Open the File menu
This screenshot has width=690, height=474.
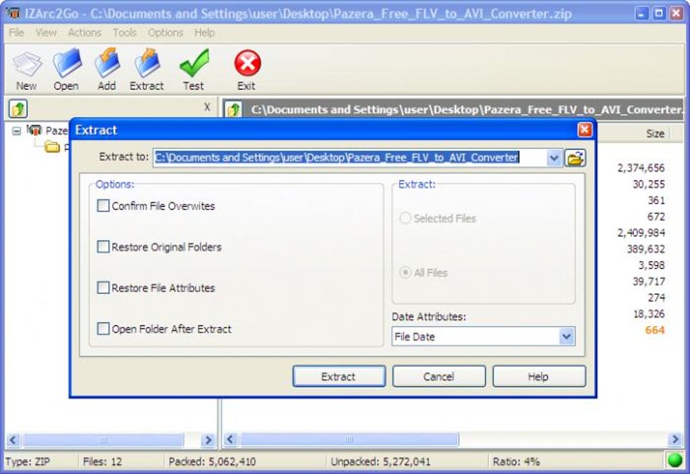[x=16, y=32]
